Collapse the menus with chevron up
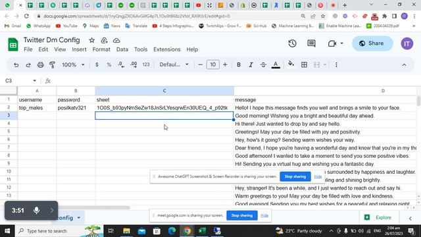 click(x=404, y=65)
